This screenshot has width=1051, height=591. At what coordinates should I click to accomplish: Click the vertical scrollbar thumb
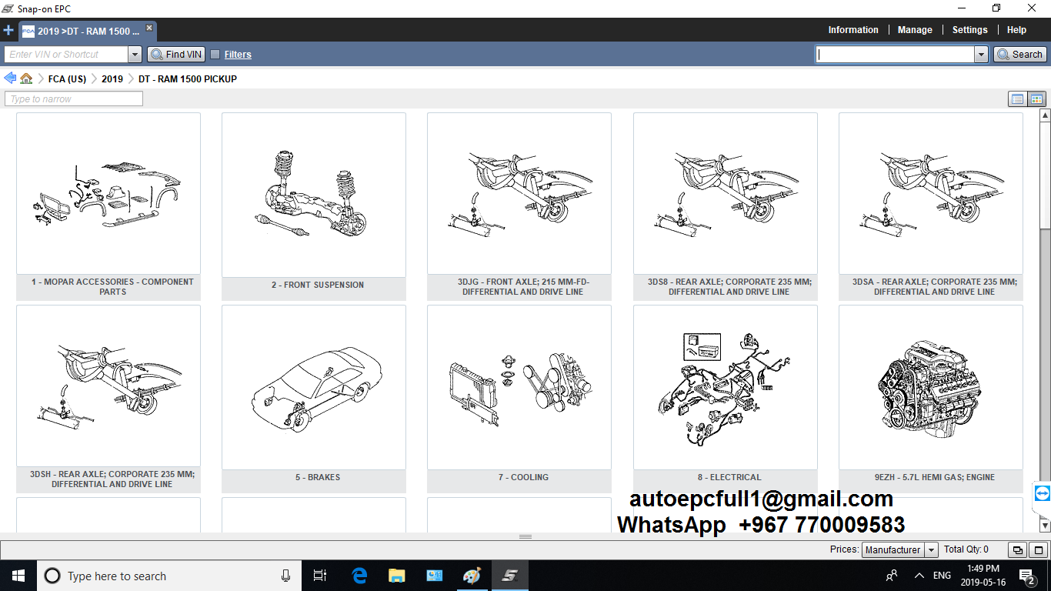pyautogui.click(x=1045, y=175)
